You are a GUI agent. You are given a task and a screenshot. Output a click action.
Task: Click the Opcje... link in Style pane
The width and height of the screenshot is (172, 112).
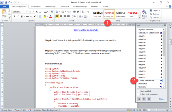point(162,99)
